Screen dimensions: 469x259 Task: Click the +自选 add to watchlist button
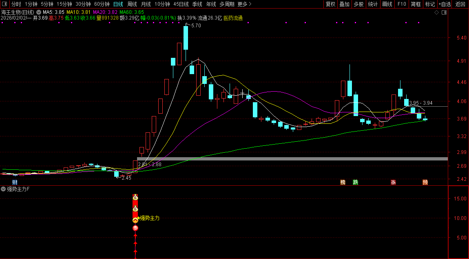click(445, 4)
